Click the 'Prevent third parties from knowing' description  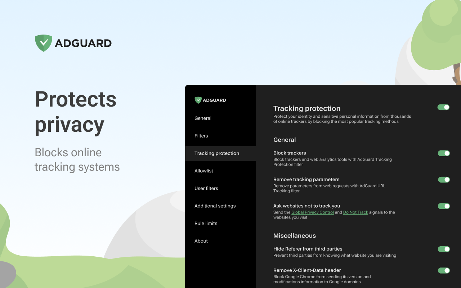(335, 255)
